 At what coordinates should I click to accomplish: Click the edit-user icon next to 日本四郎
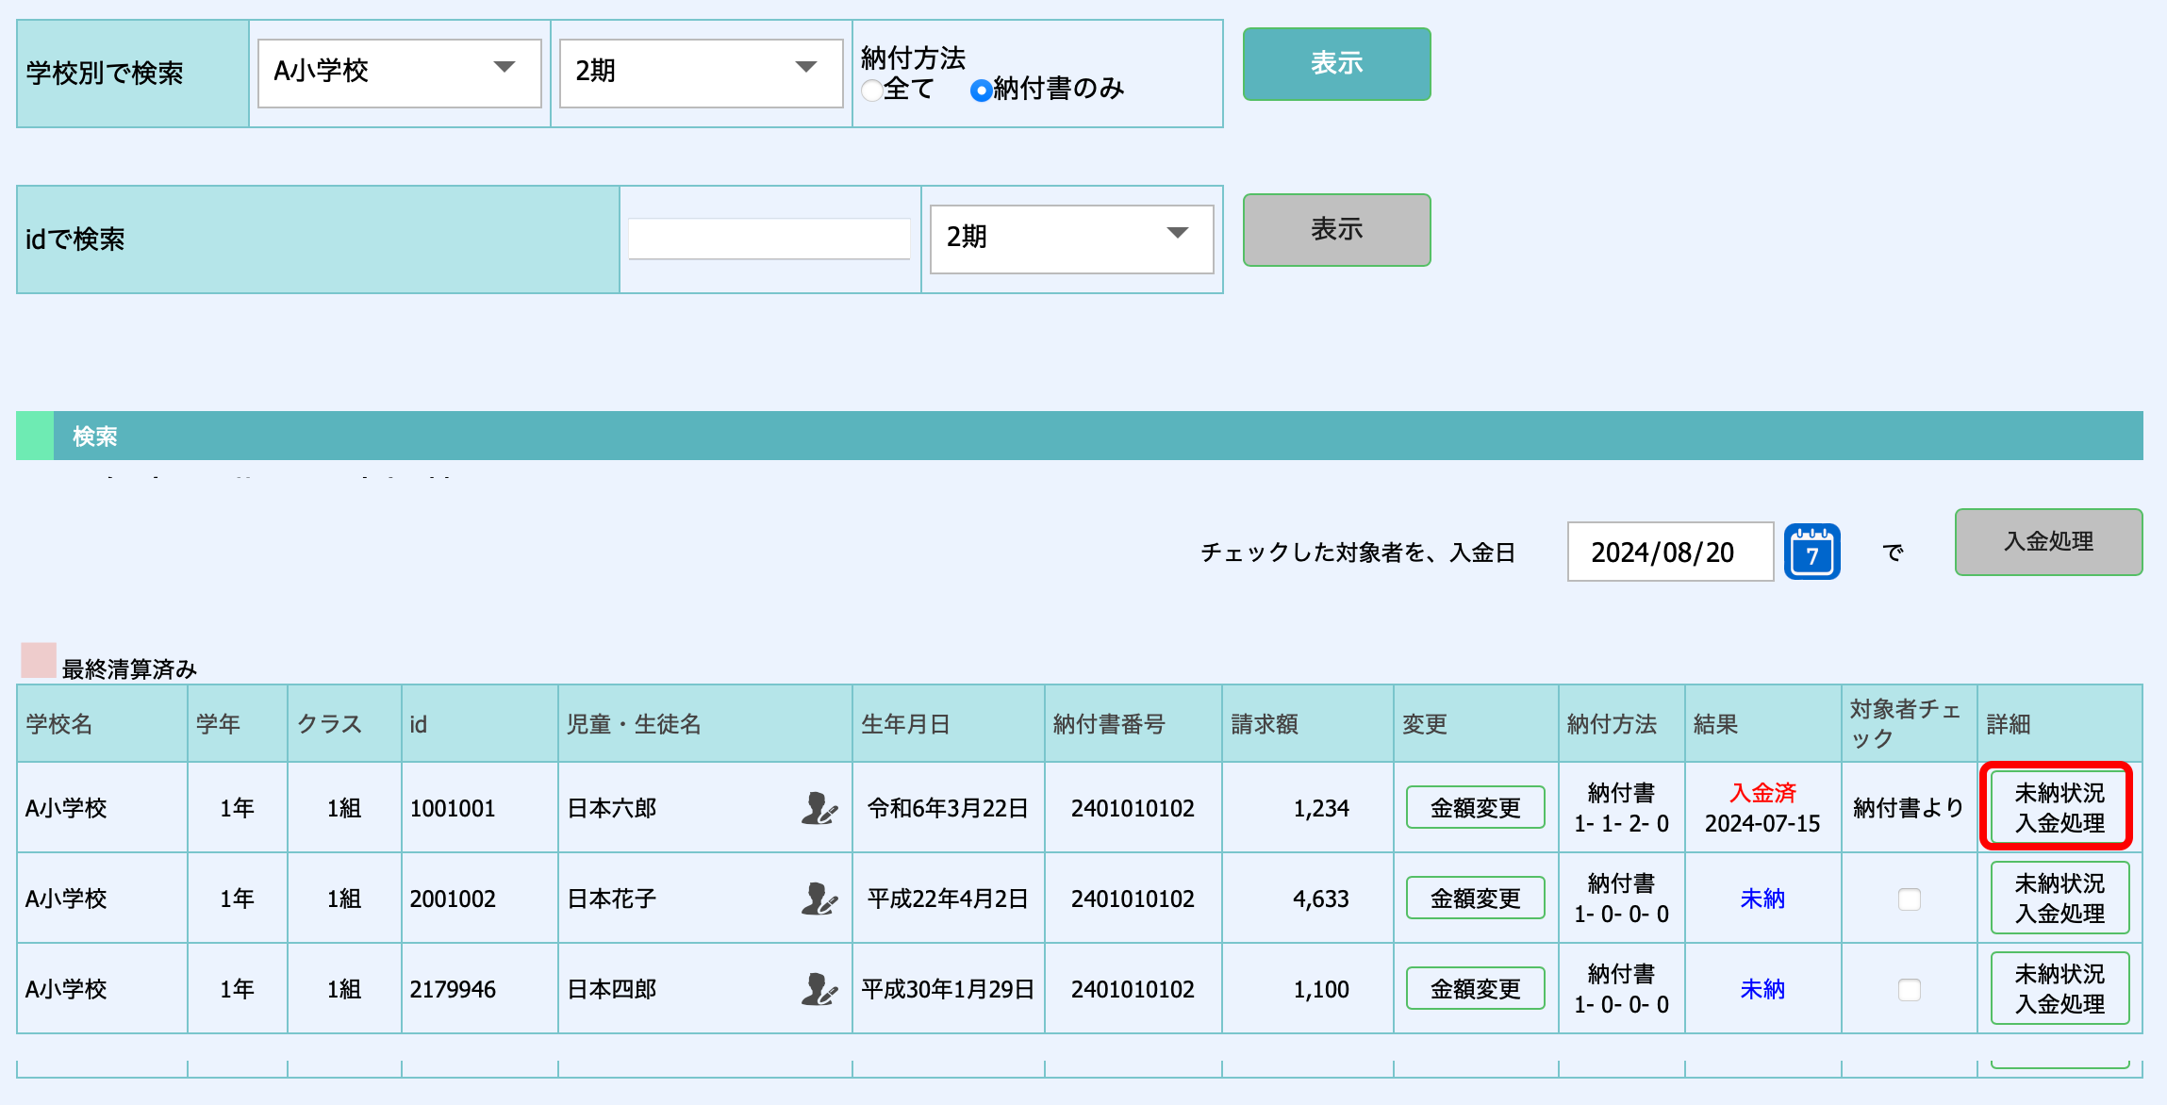point(819,989)
